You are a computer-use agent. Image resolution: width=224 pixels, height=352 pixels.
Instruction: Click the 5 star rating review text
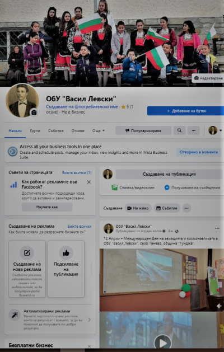point(127,107)
